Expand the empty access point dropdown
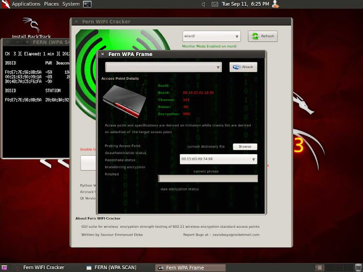 click(x=163, y=67)
